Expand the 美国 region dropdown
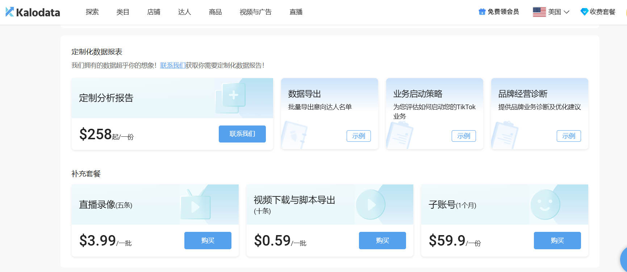Image resolution: width=627 pixels, height=272 pixels. 559,12
